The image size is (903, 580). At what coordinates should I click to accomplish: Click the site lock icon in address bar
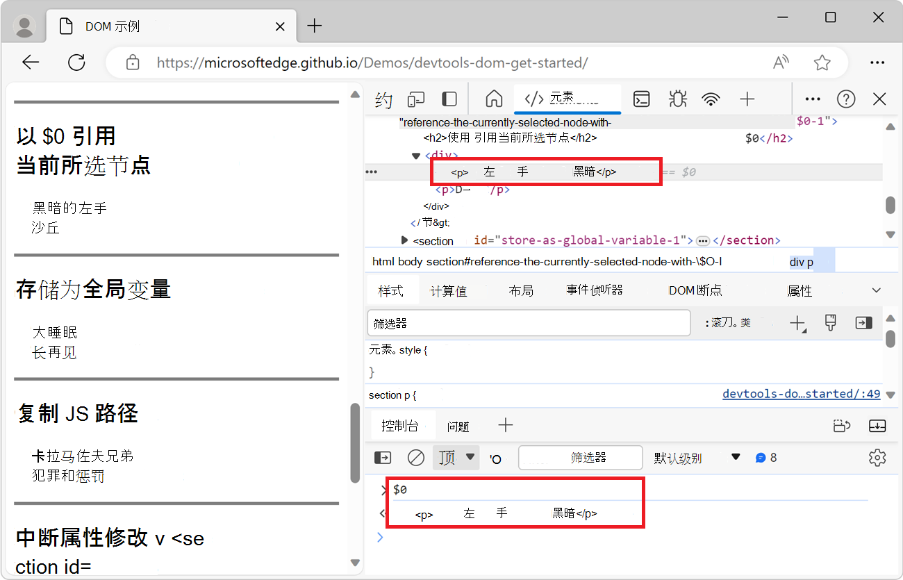point(133,63)
